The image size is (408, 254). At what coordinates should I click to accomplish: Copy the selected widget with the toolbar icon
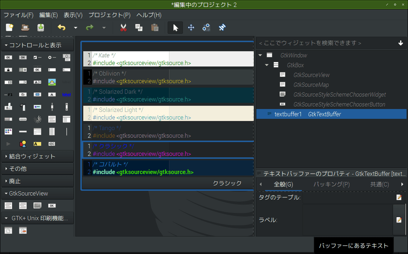coord(139,27)
